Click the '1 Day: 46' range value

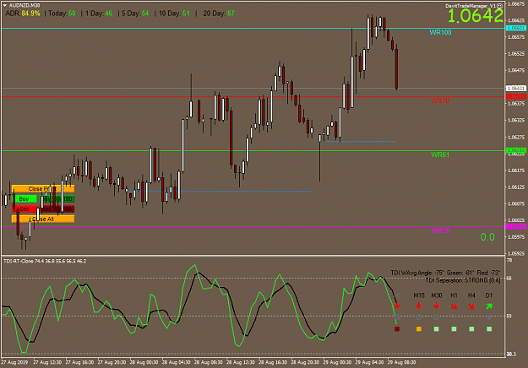(99, 14)
